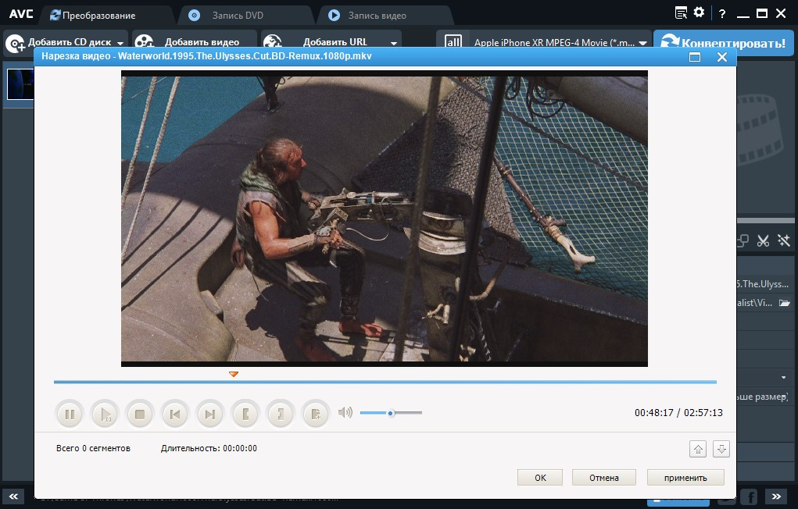This screenshot has width=798, height=509.
Task: Open the settings gear icon
Action: [700, 12]
